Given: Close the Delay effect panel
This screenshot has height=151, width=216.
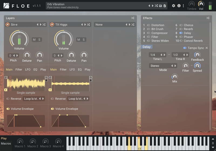Looking at the screenshot, I should [x=207, y=48].
